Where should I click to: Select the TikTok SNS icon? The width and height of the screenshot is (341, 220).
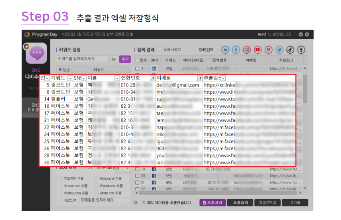pos(290,50)
